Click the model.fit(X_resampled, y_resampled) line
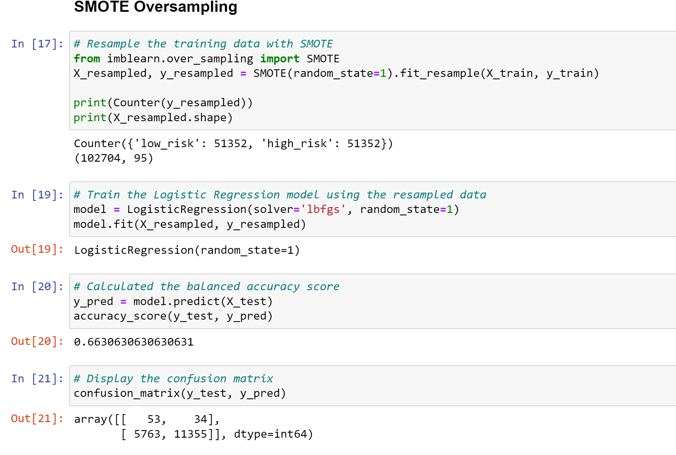 point(190,224)
